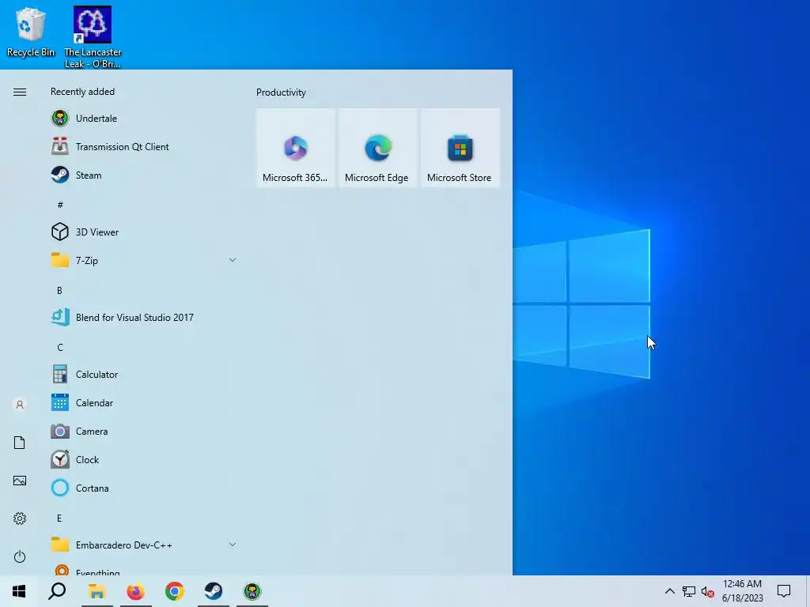Click the Windows Start button
Image resolution: width=810 pixels, height=607 pixels.
click(19, 591)
